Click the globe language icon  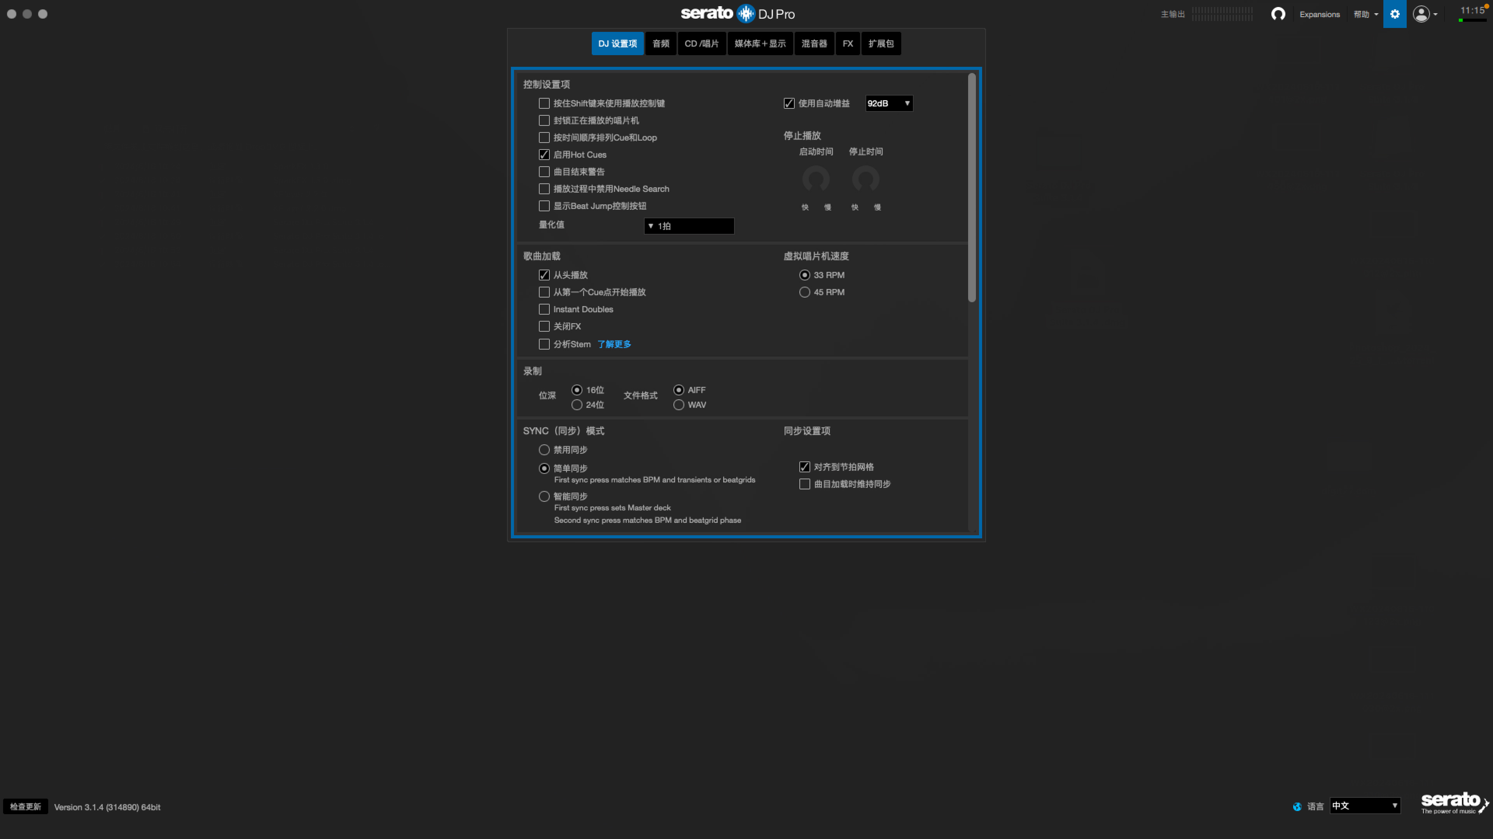coord(1297,807)
